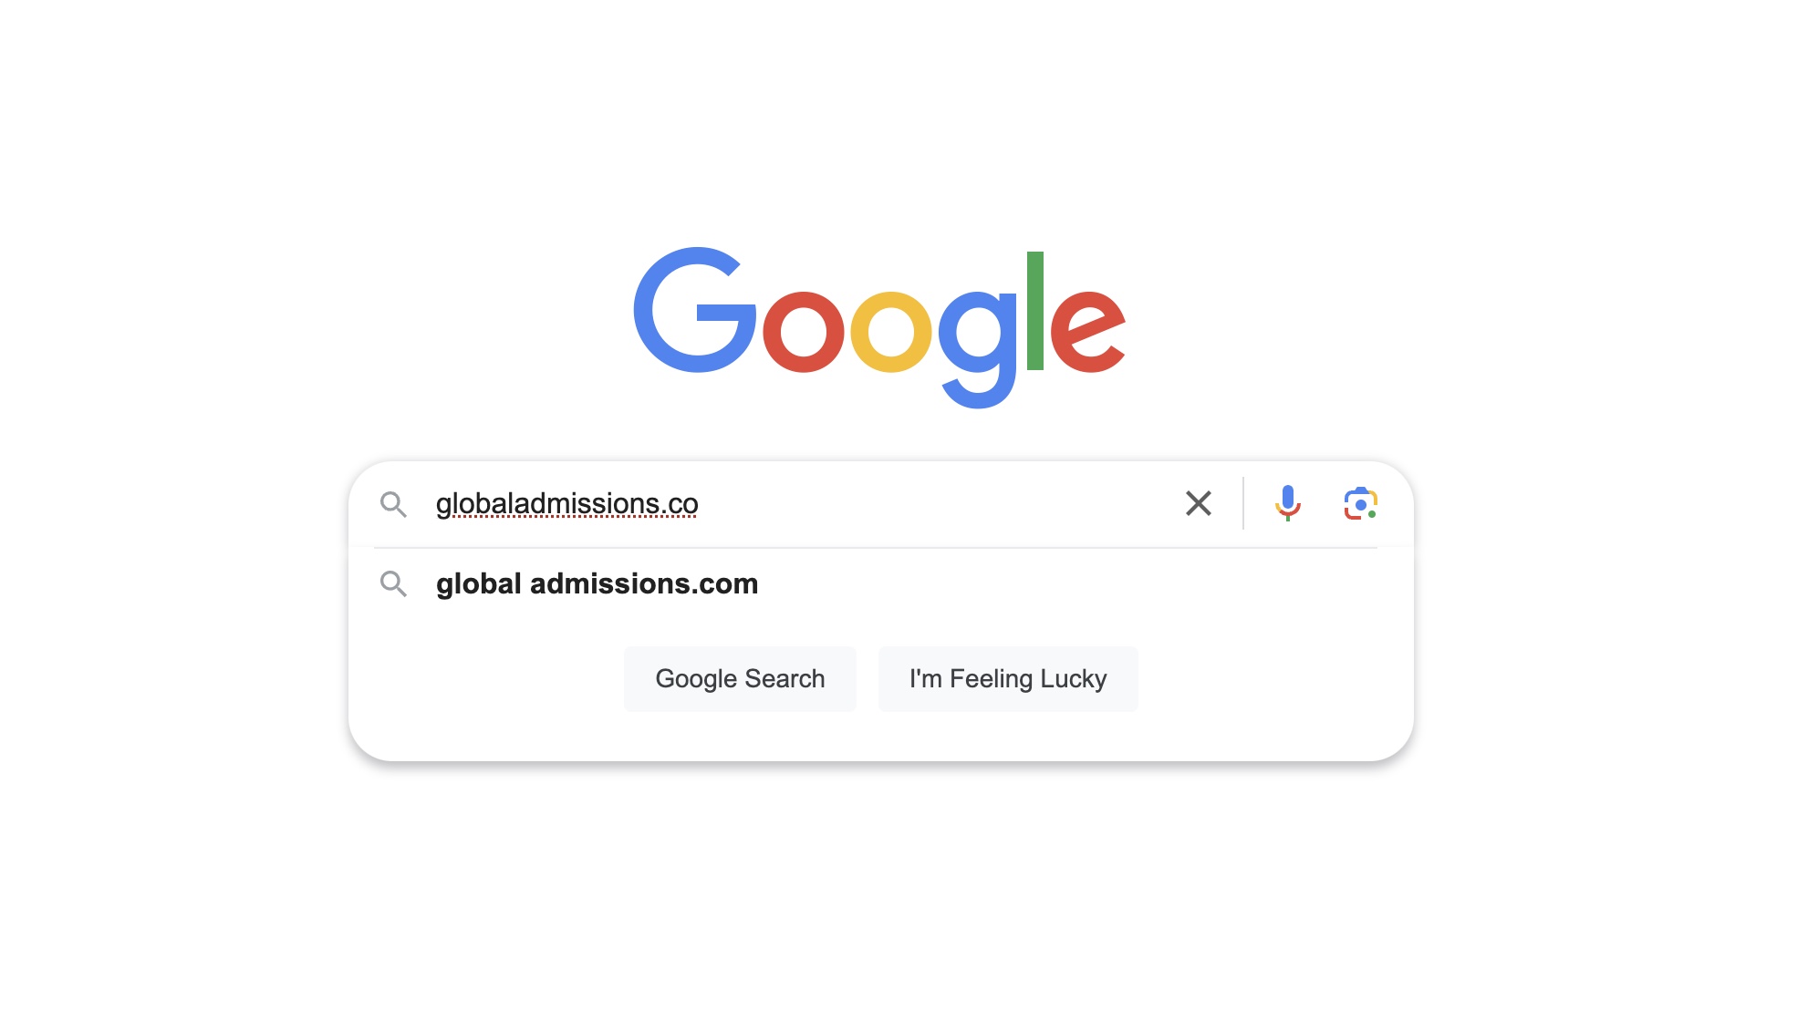Image resolution: width=1808 pixels, height=1021 pixels.
Task: Open Search by image camera icon
Action: pos(1360,503)
